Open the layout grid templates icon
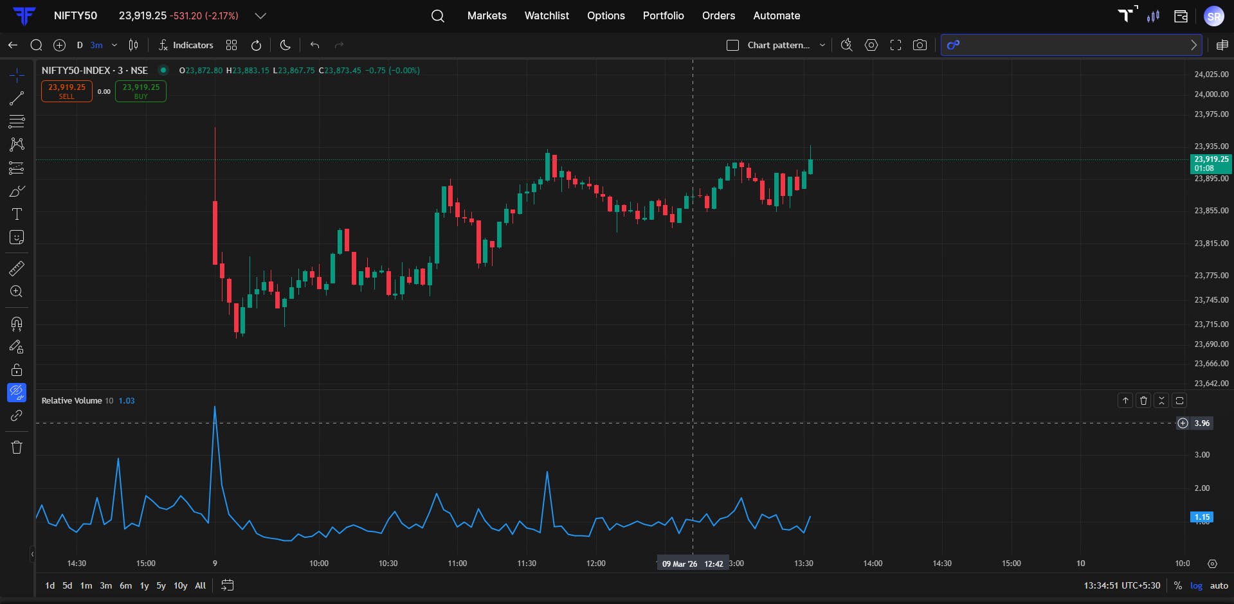Screen dimensions: 1234x604 [231, 45]
